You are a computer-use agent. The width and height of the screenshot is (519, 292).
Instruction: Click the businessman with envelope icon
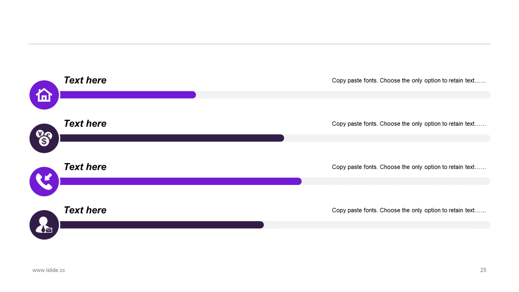click(44, 225)
